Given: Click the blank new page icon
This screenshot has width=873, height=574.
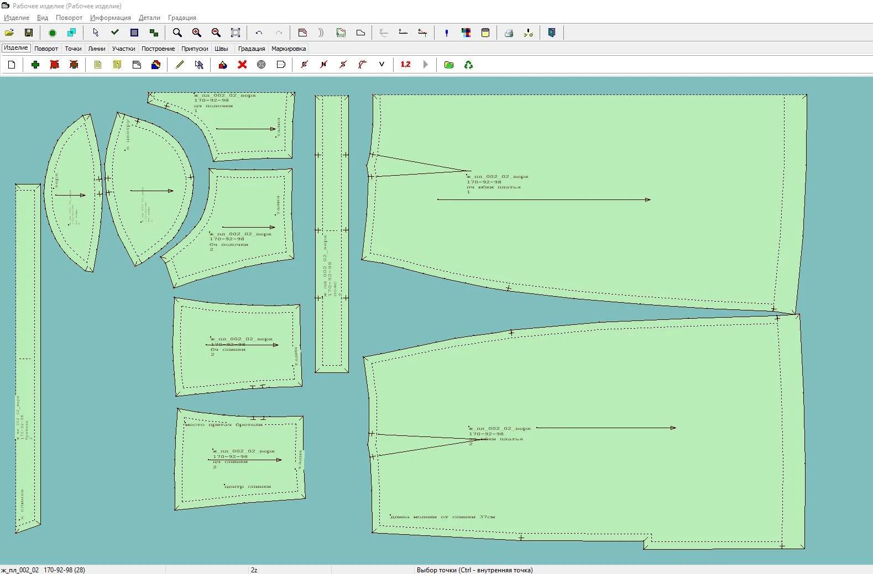Looking at the screenshot, I should click(x=12, y=65).
